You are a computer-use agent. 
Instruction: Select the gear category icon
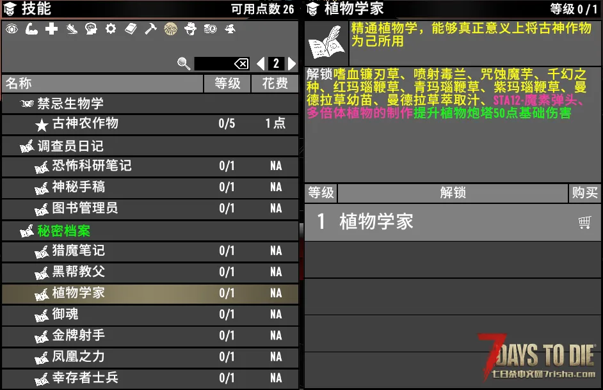(x=111, y=29)
